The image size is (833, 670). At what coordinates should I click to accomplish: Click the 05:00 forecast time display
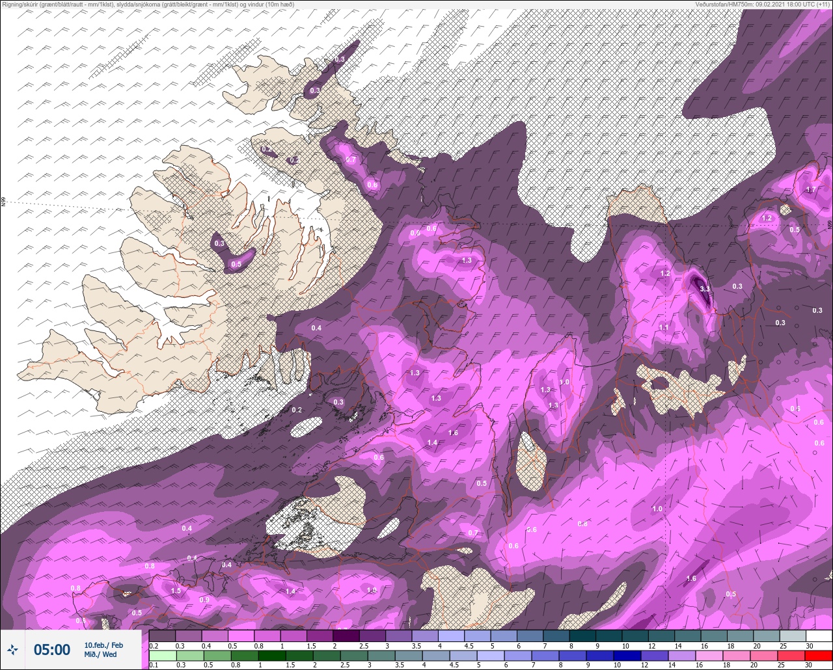(x=51, y=650)
